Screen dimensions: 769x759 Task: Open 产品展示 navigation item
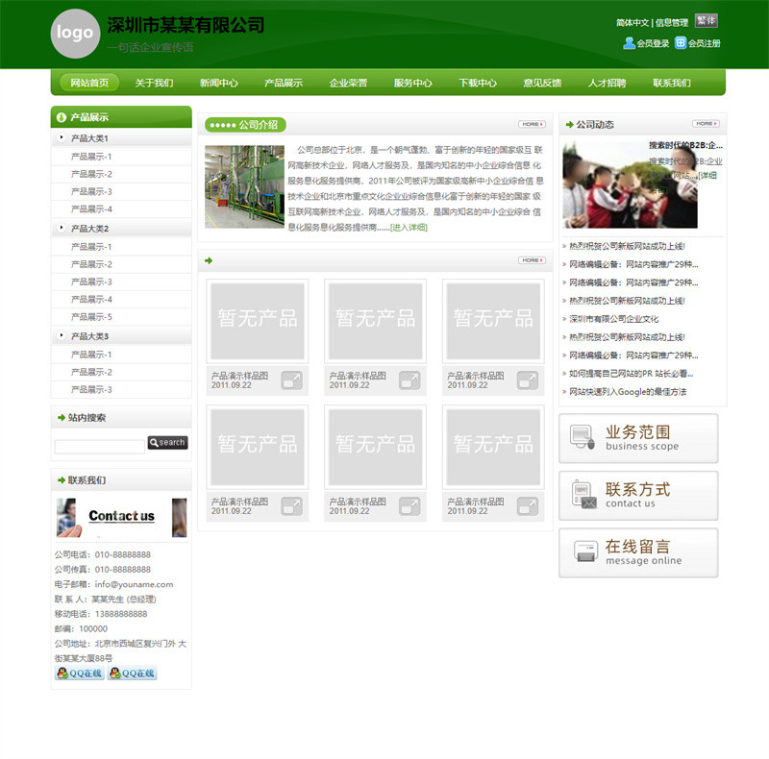coord(284,83)
